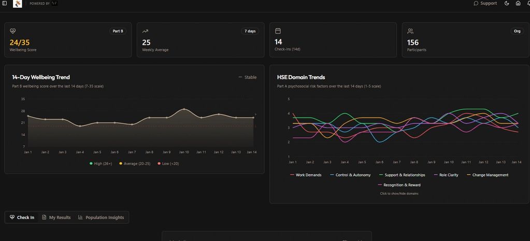Screen dimensions: 530x241
Task: Switch to dark mode moon icon
Action: 507,3
